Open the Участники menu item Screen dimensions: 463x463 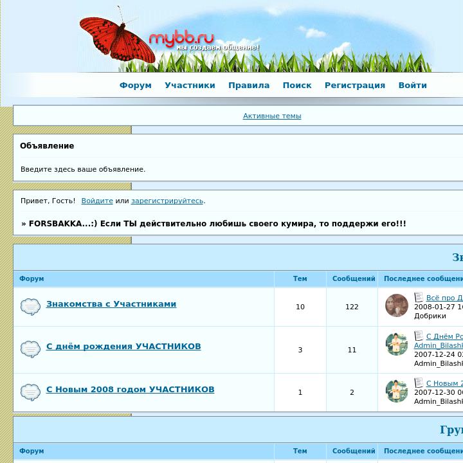pos(190,86)
